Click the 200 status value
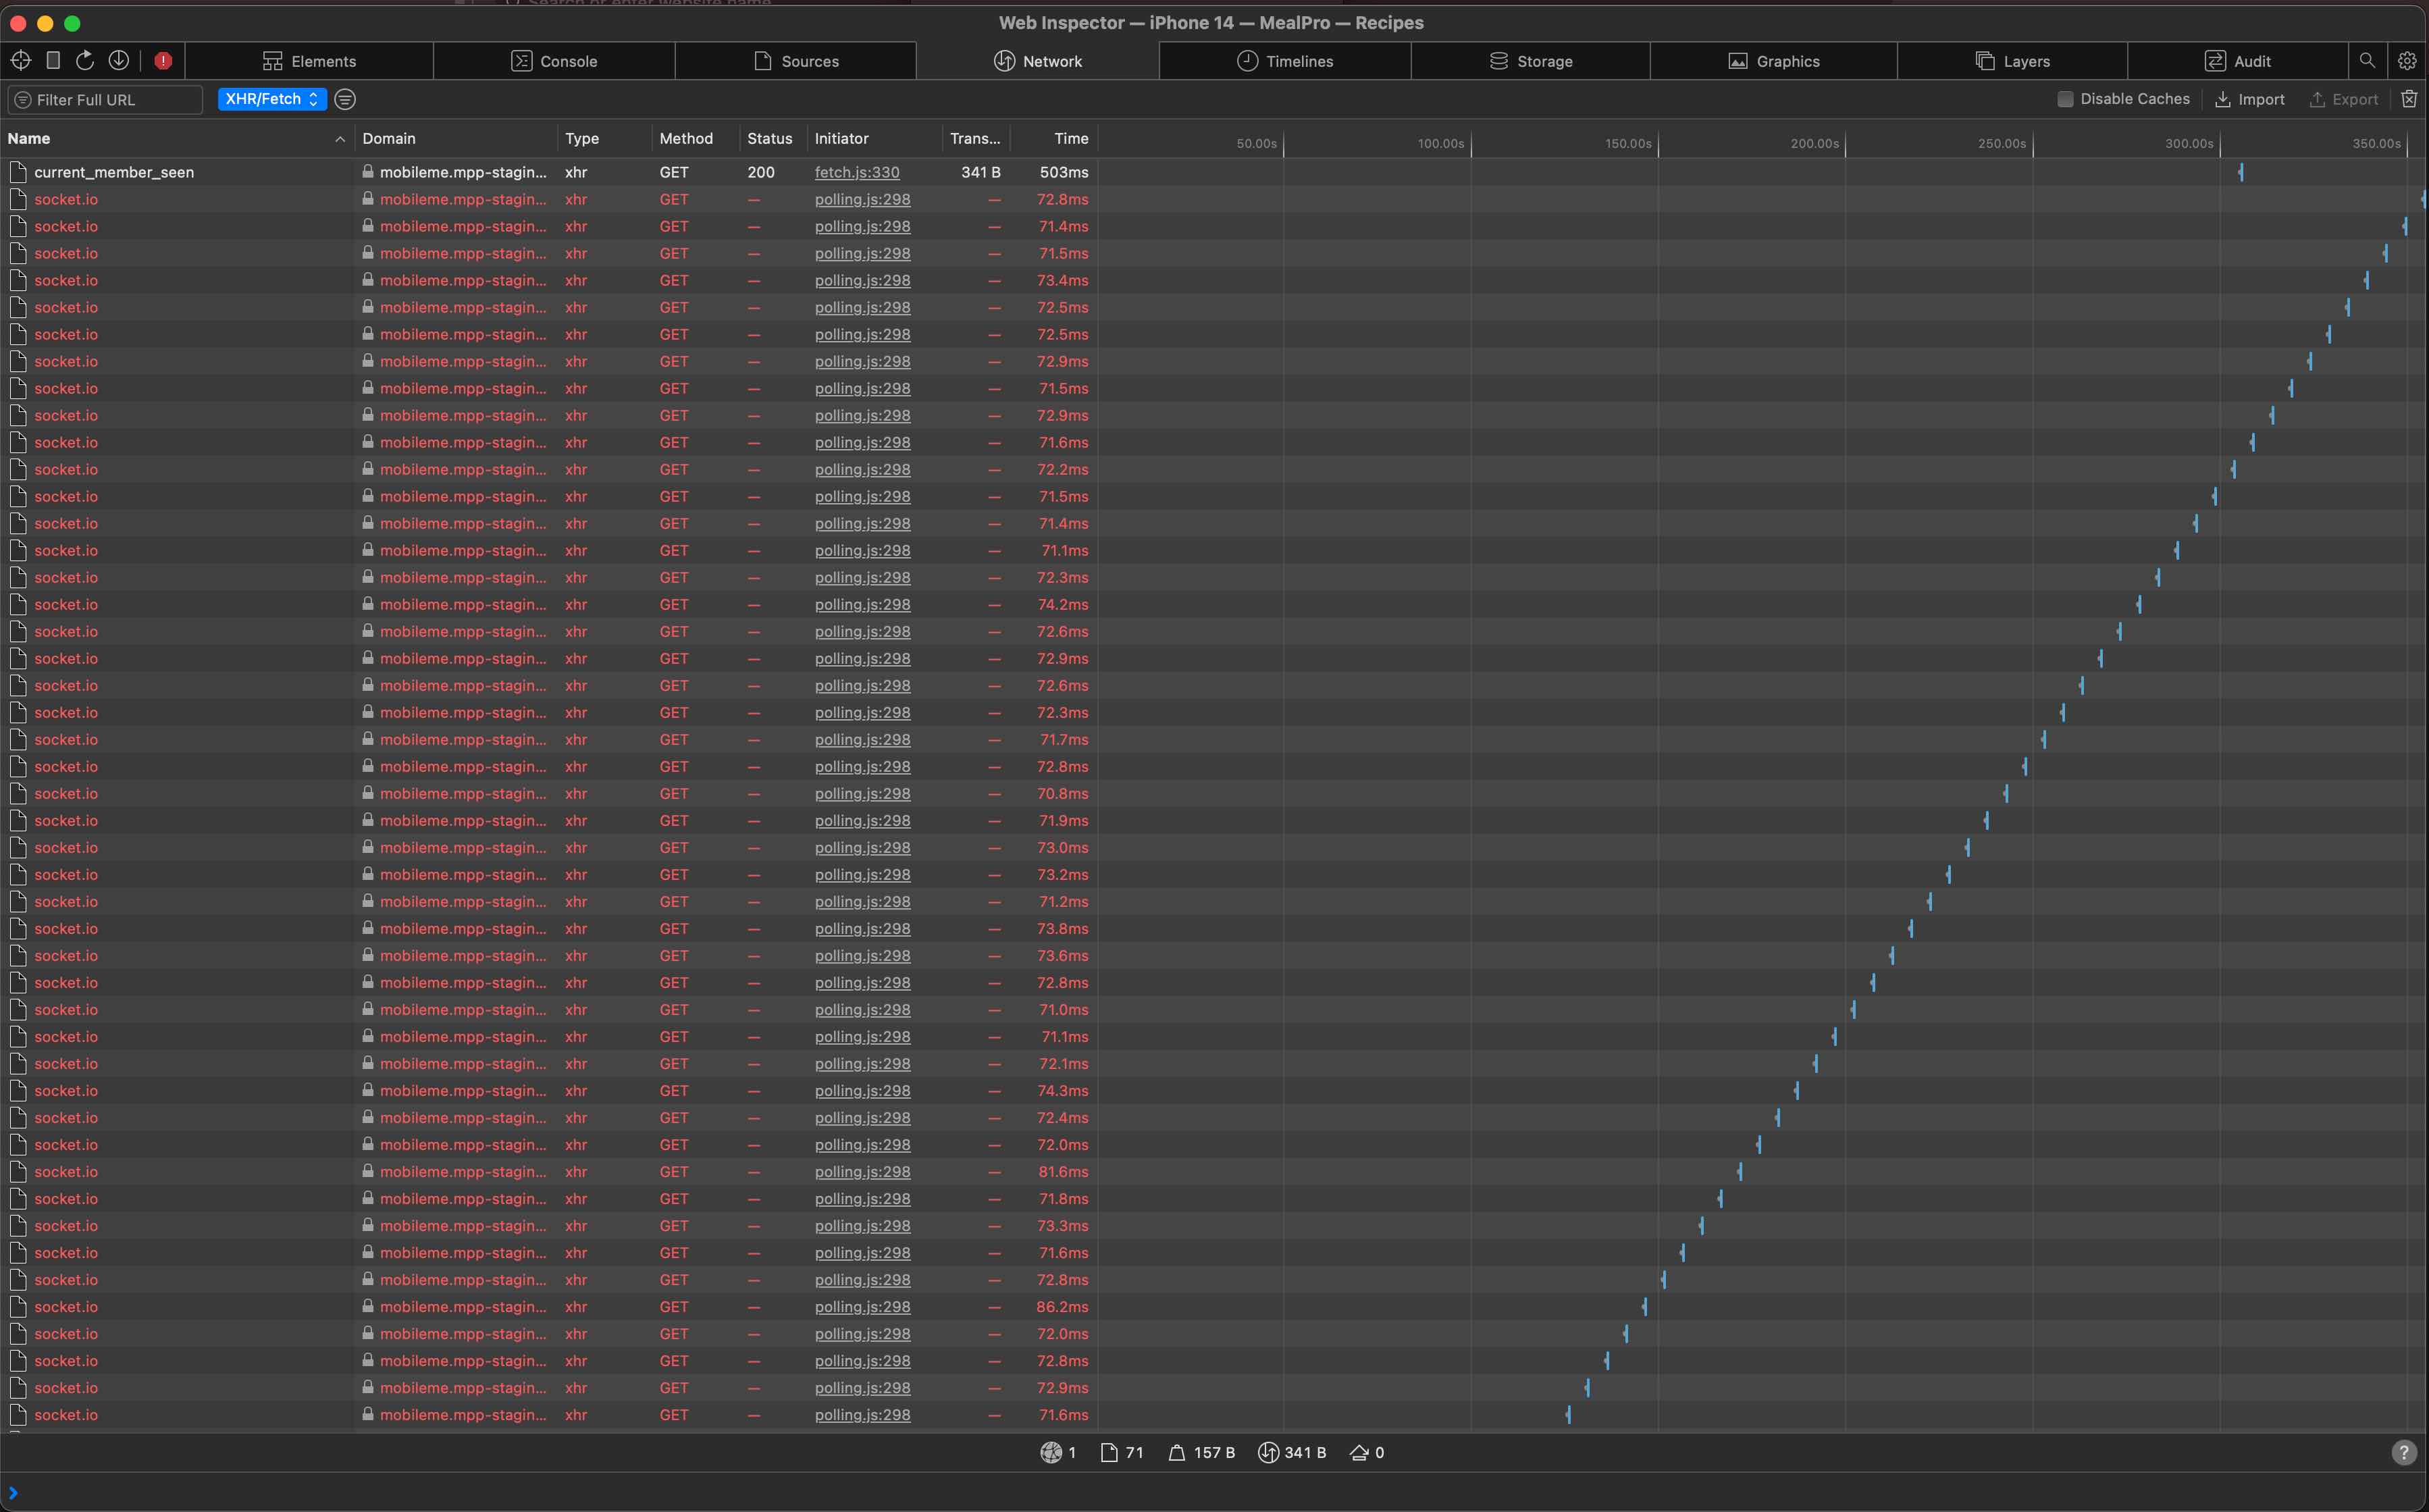Image resolution: width=2429 pixels, height=1512 pixels. tap(761, 172)
